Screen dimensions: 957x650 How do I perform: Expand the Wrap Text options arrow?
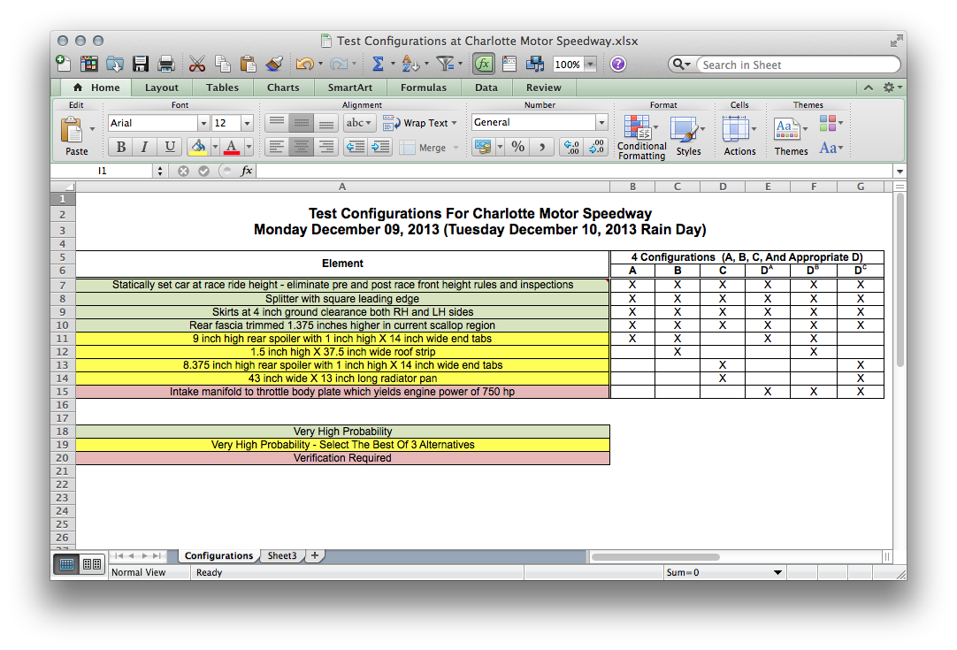click(454, 123)
